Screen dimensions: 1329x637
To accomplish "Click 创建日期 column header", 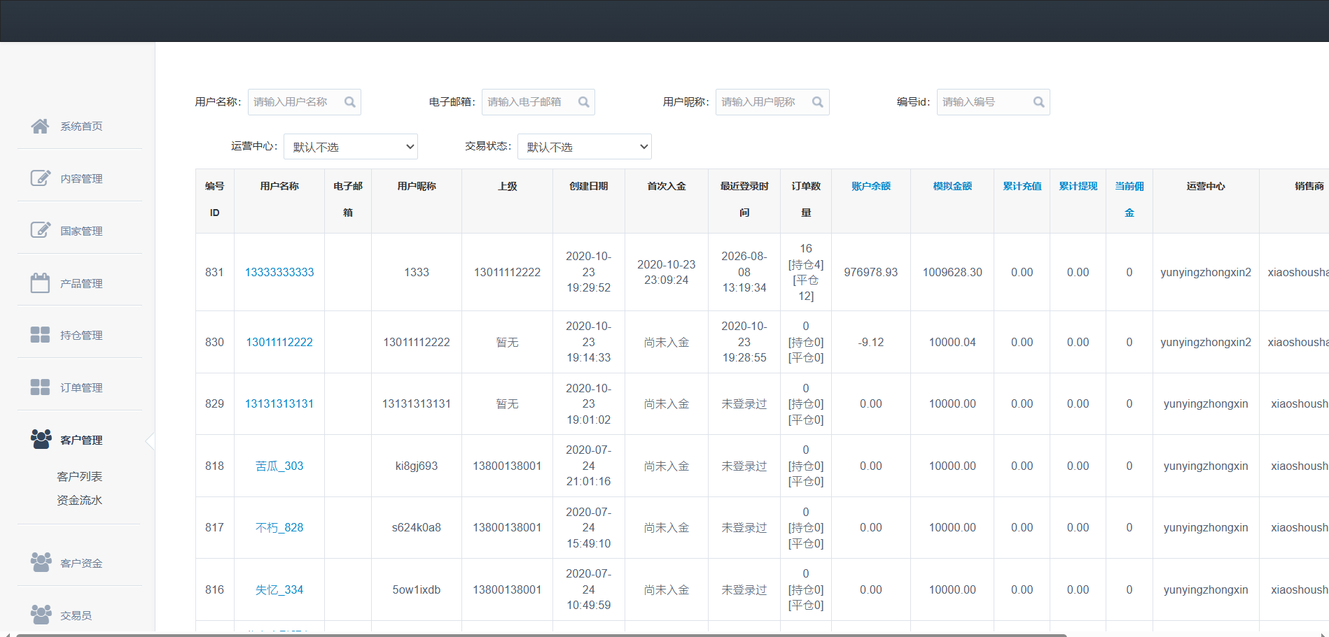I will click(x=589, y=186).
